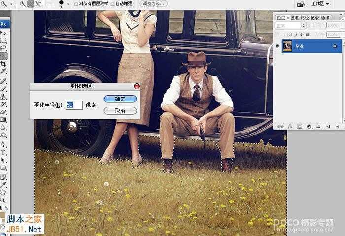Select the Eraser tool
The image size is (345, 236).
(3, 112)
